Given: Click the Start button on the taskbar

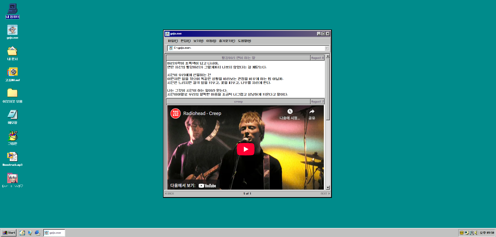Looking at the screenshot, I should click(x=9, y=233).
